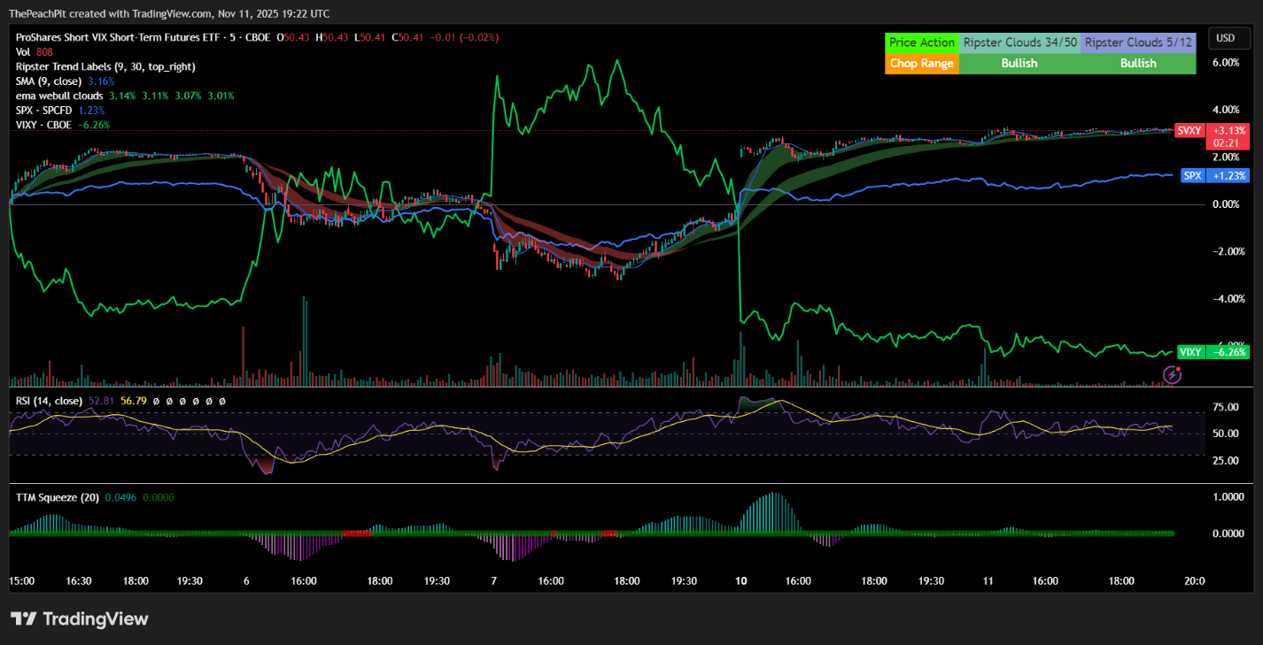Click the 10 date marker on time axis
The image size is (1263, 645).
[x=741, y=581]
